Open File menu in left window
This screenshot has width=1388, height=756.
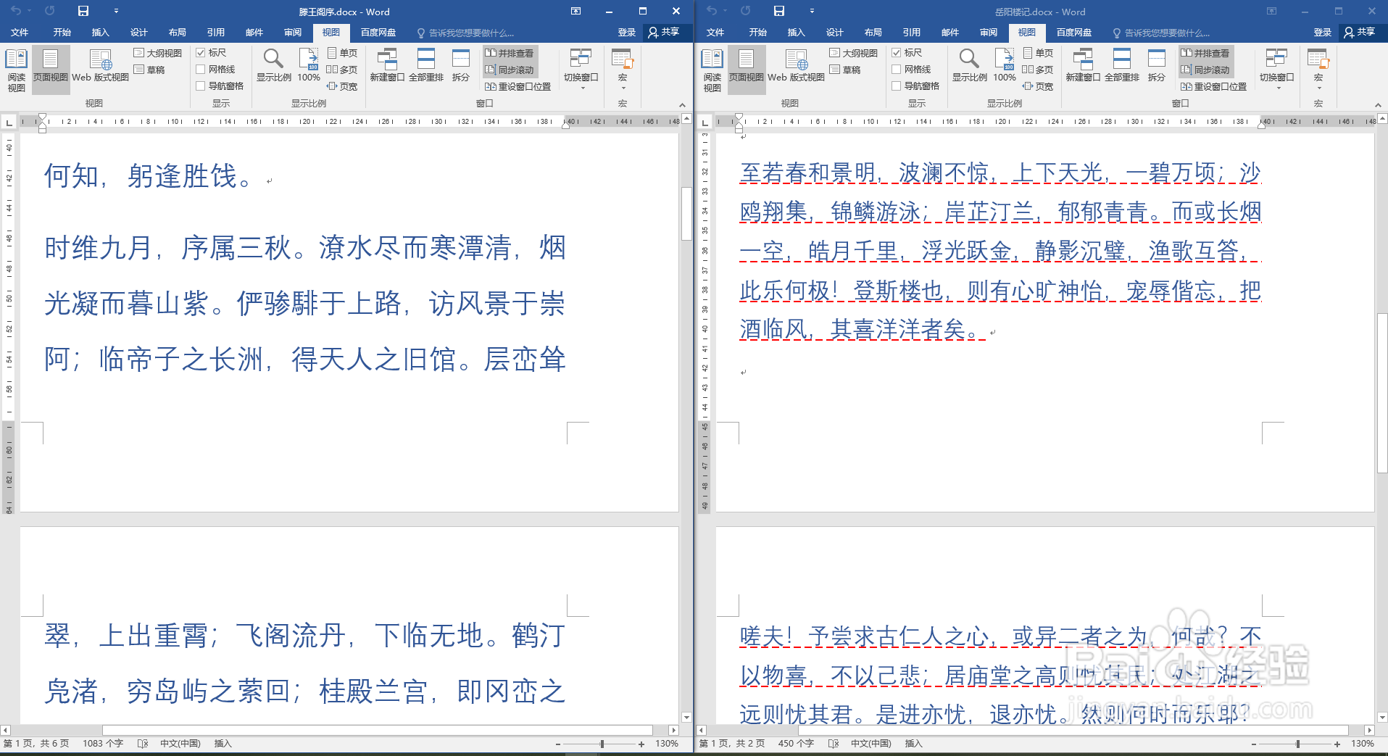20,33
